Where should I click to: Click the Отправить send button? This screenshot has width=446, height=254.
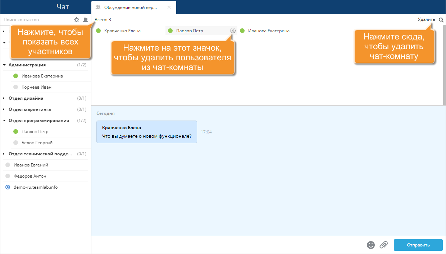[418, 245]
